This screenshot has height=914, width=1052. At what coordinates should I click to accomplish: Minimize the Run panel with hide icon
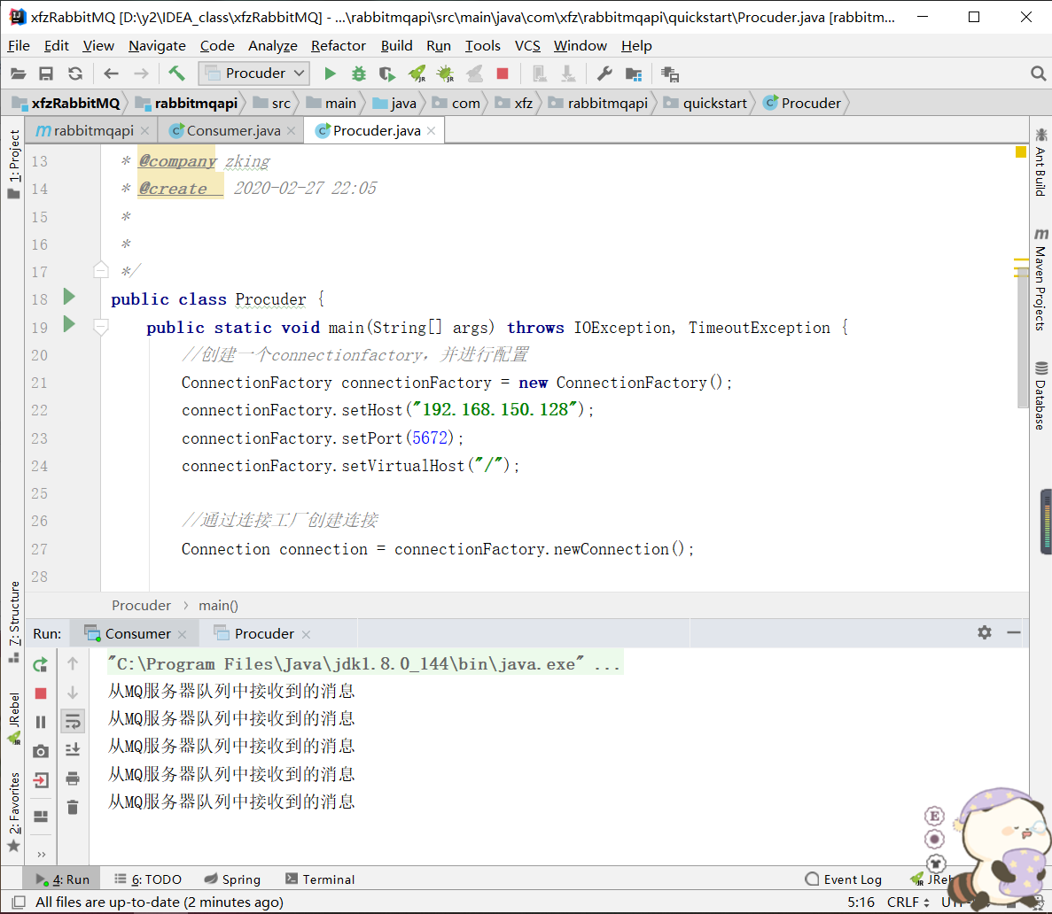coord(1014,632)
